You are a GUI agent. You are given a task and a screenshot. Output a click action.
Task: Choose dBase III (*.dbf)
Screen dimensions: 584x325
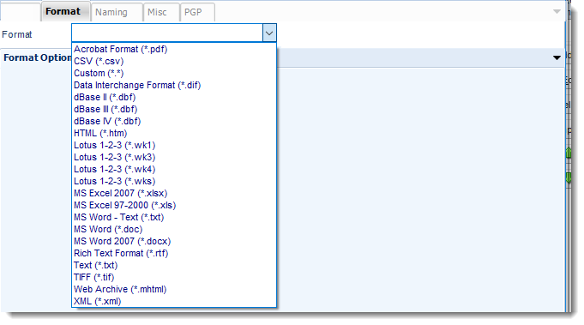pyautogui.click(x=174, y=109)
